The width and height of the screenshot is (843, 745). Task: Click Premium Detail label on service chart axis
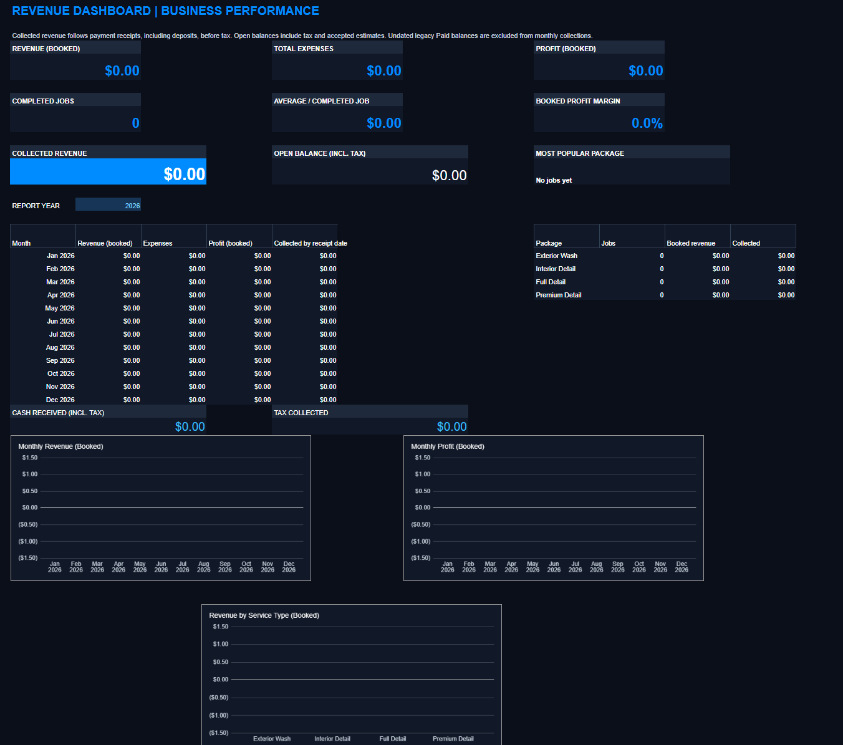click(453, 739)
